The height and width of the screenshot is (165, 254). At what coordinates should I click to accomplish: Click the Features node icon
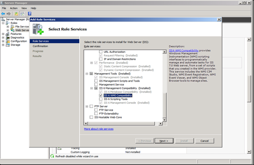coord(8,34)
